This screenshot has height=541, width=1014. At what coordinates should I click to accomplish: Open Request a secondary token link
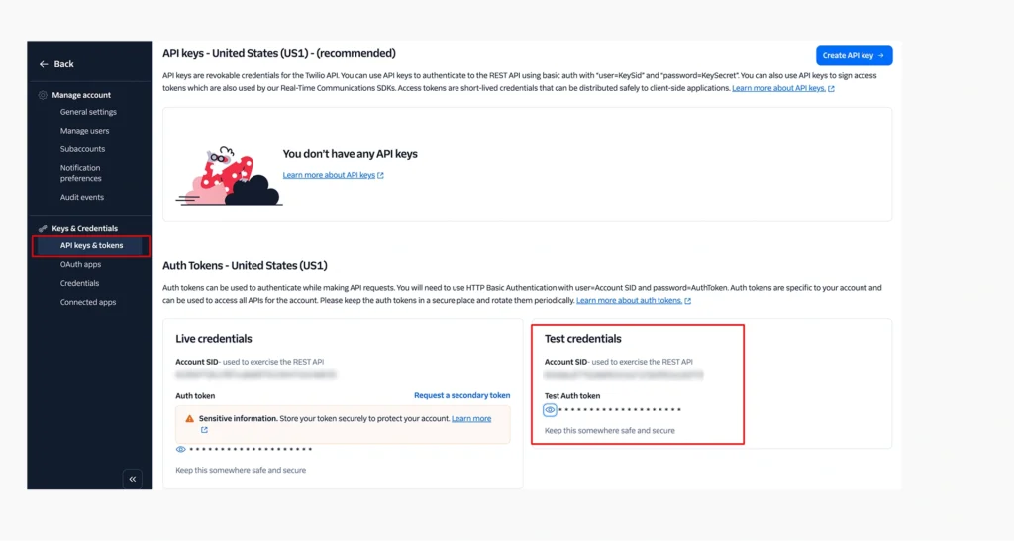(461, 395)
